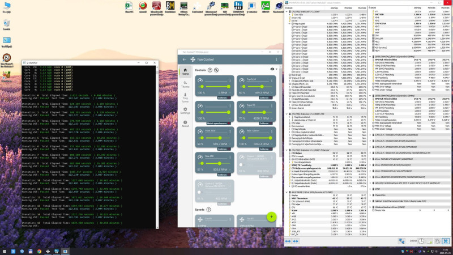
Task: Switch to the Theme tab
Action: tap(185, 84)
